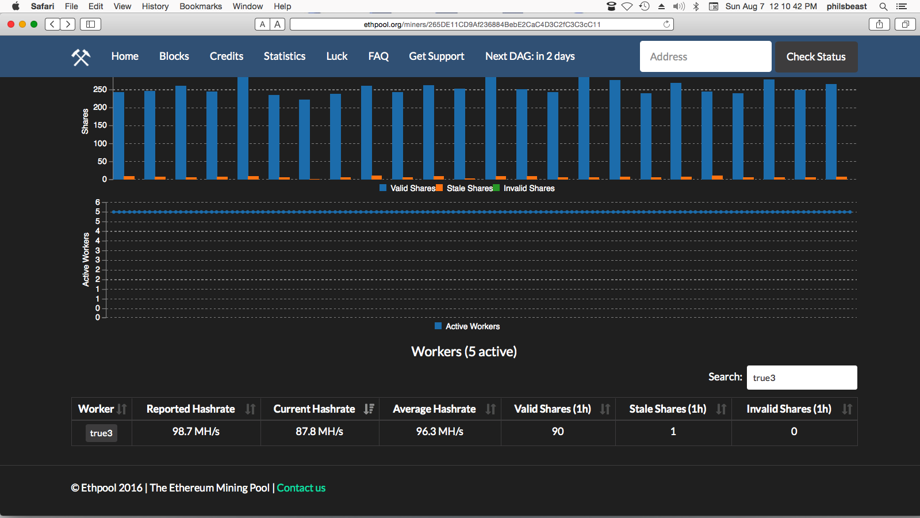
Task: Click the Safari URL address bar
Action: tap(482, 24)
